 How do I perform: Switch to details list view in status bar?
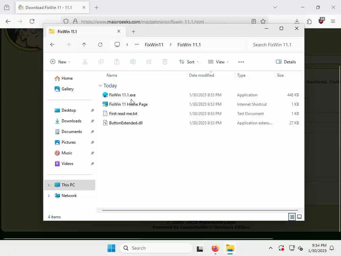click(292, 217)
